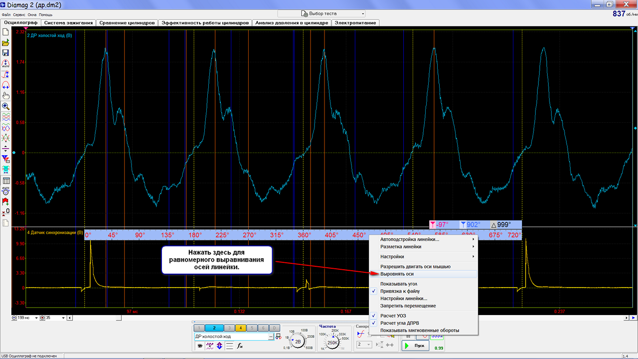Click the cyan measurement icon in left toolbar
Viewport: 638px width, 359px height.
[x=5, y=169]
